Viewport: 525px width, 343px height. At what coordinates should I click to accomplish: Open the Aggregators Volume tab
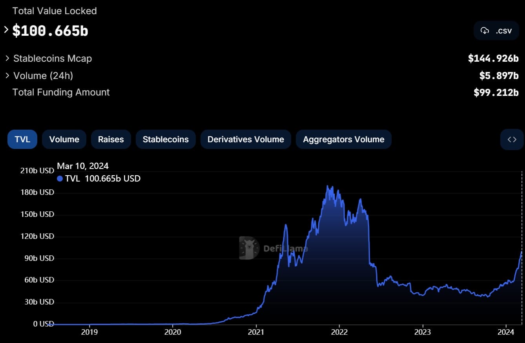(343, 139)
